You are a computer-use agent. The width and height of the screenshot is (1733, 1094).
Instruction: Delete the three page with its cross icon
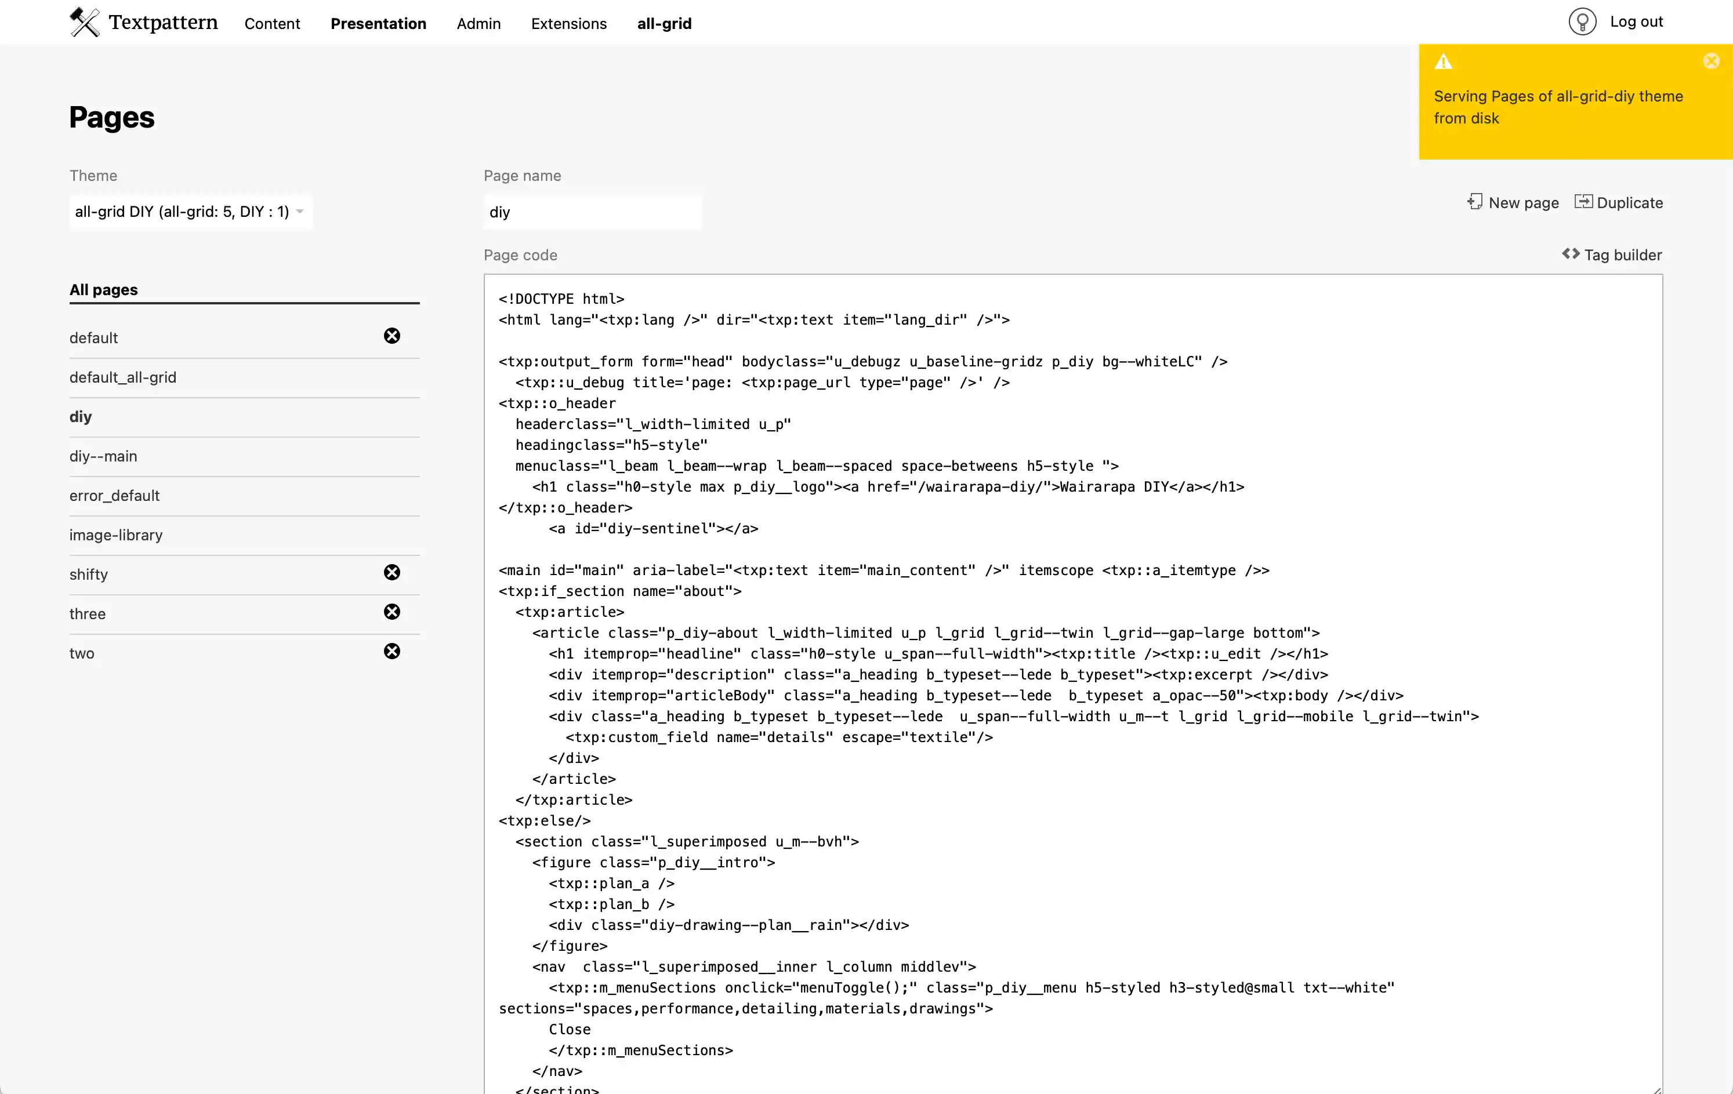coord(392,612)
